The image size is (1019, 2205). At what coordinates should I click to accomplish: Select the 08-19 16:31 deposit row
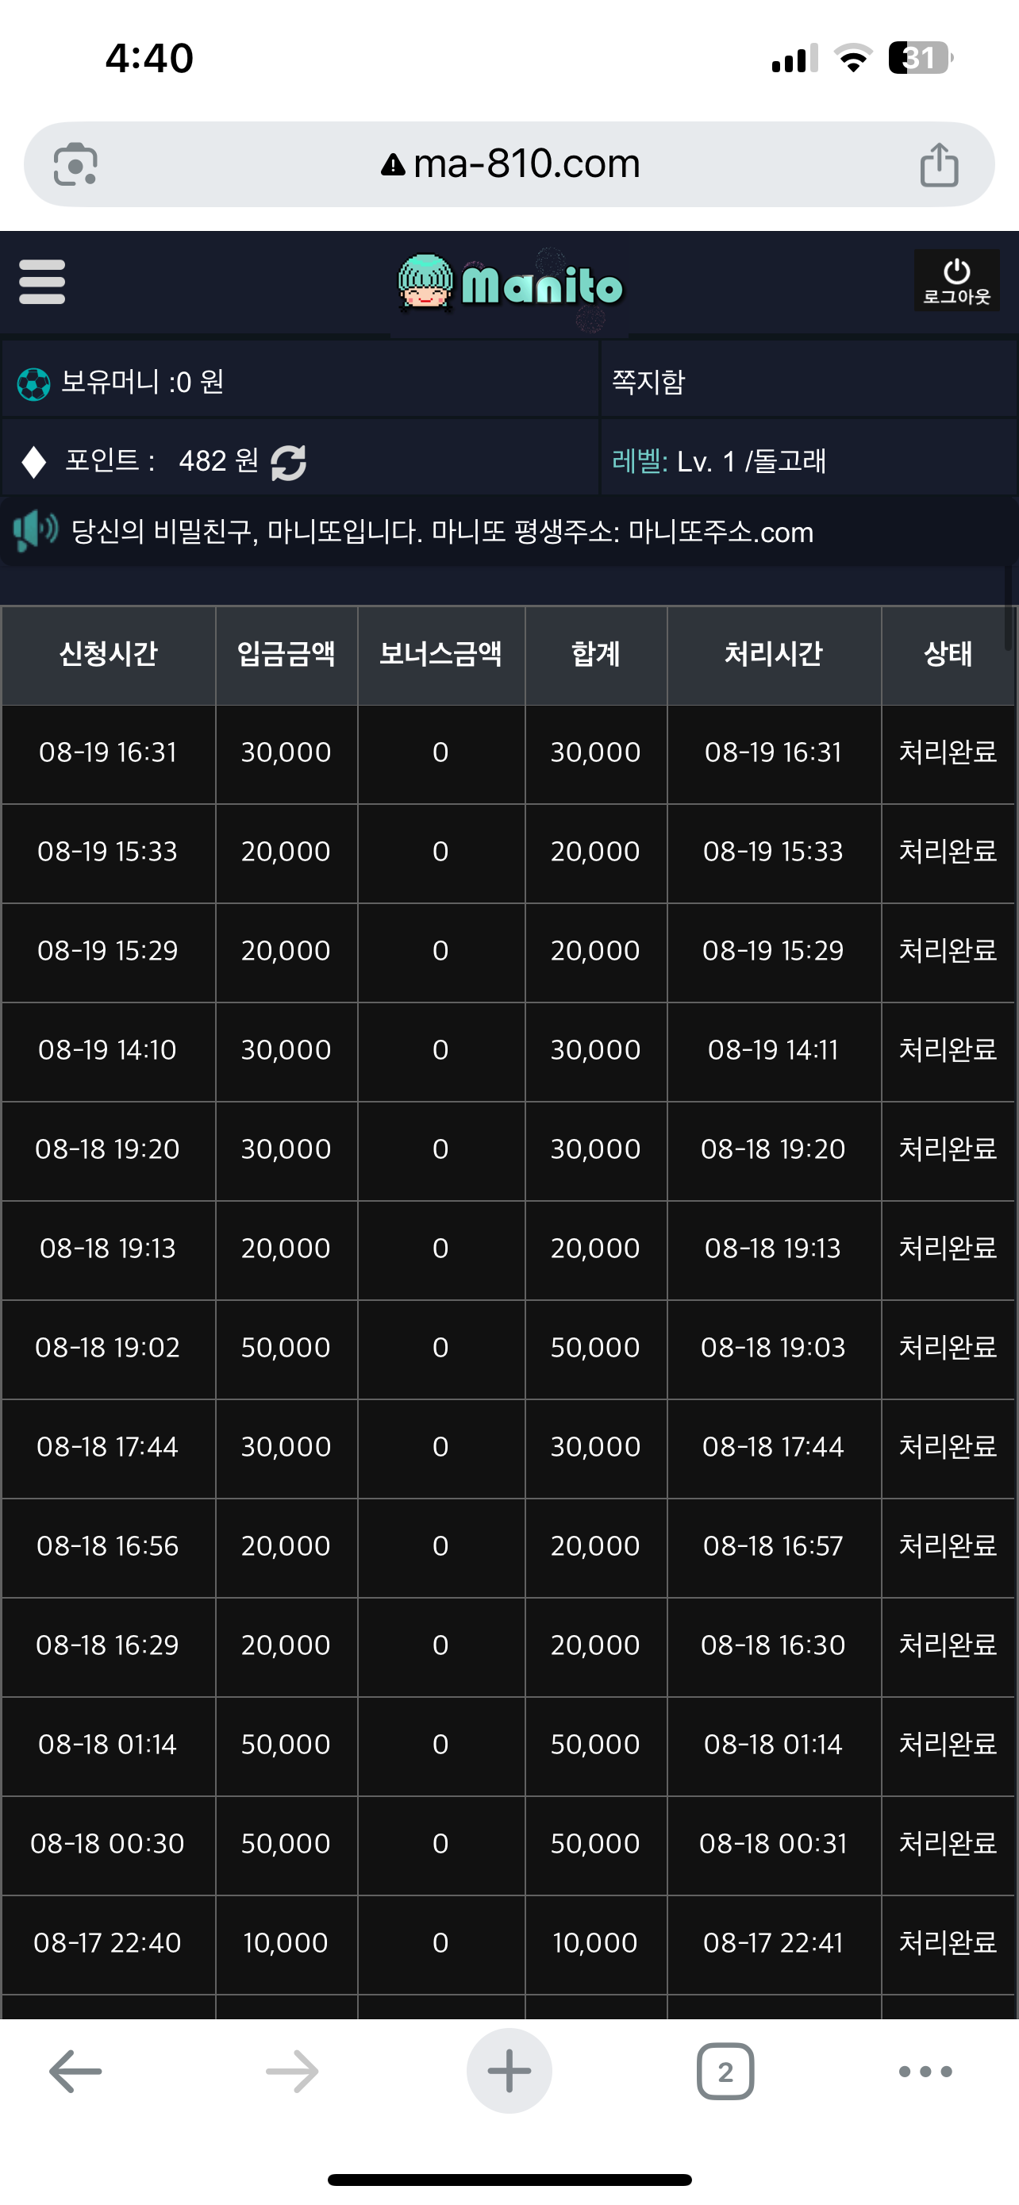pos(508,753)
